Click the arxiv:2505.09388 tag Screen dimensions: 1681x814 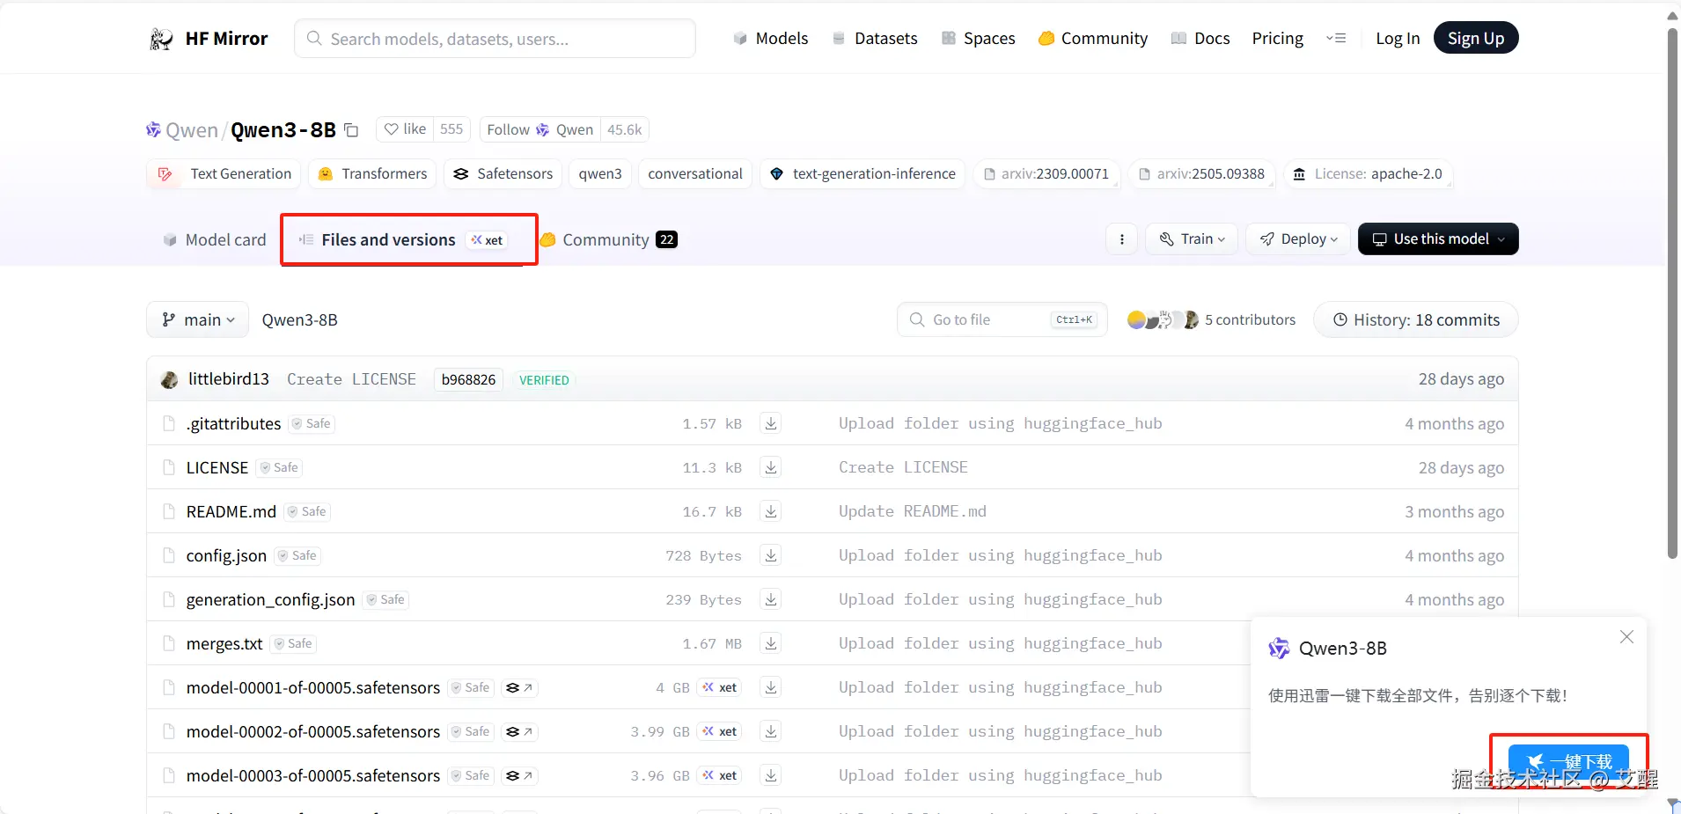1202,174
